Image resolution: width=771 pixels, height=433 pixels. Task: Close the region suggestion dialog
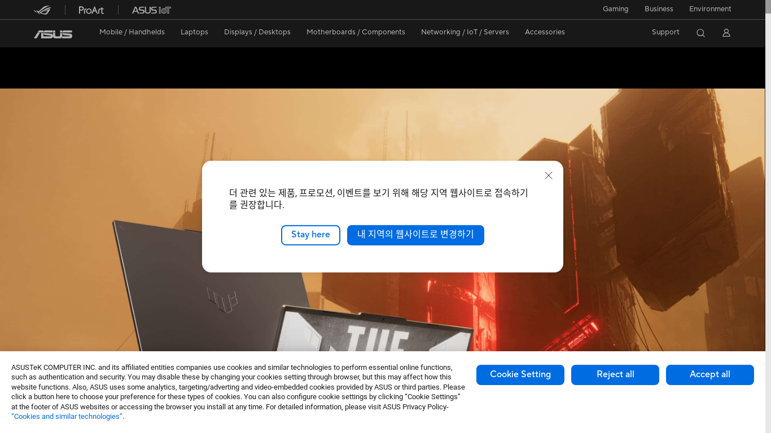click(x=549, y=175)
